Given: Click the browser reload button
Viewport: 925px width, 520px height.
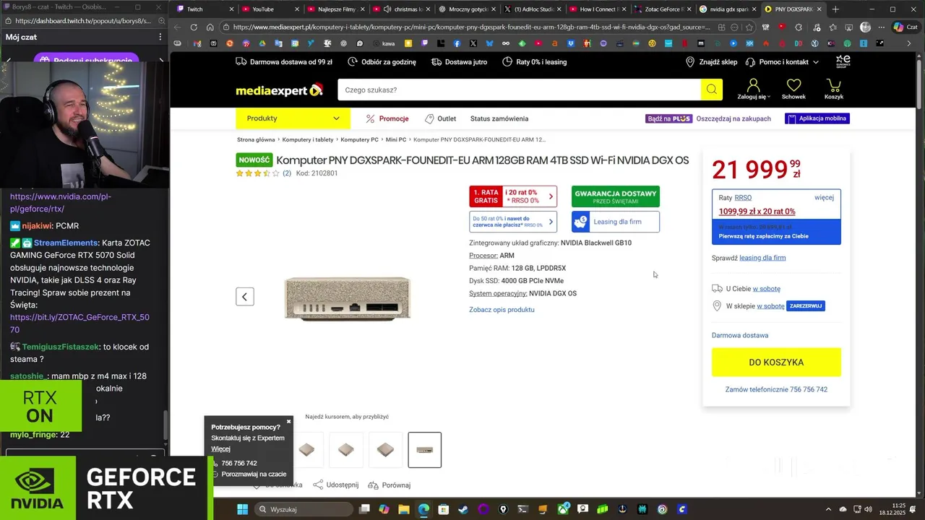Looking at the screenshot, I should coord(194,27).
